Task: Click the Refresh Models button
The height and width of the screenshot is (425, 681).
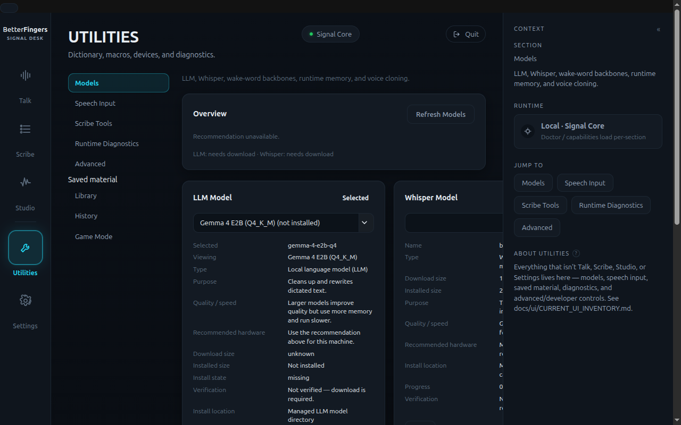Action: coord(441,114)
